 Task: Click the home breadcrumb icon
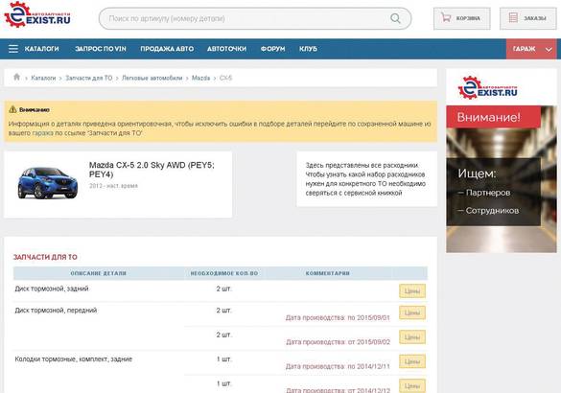(16, 77)
